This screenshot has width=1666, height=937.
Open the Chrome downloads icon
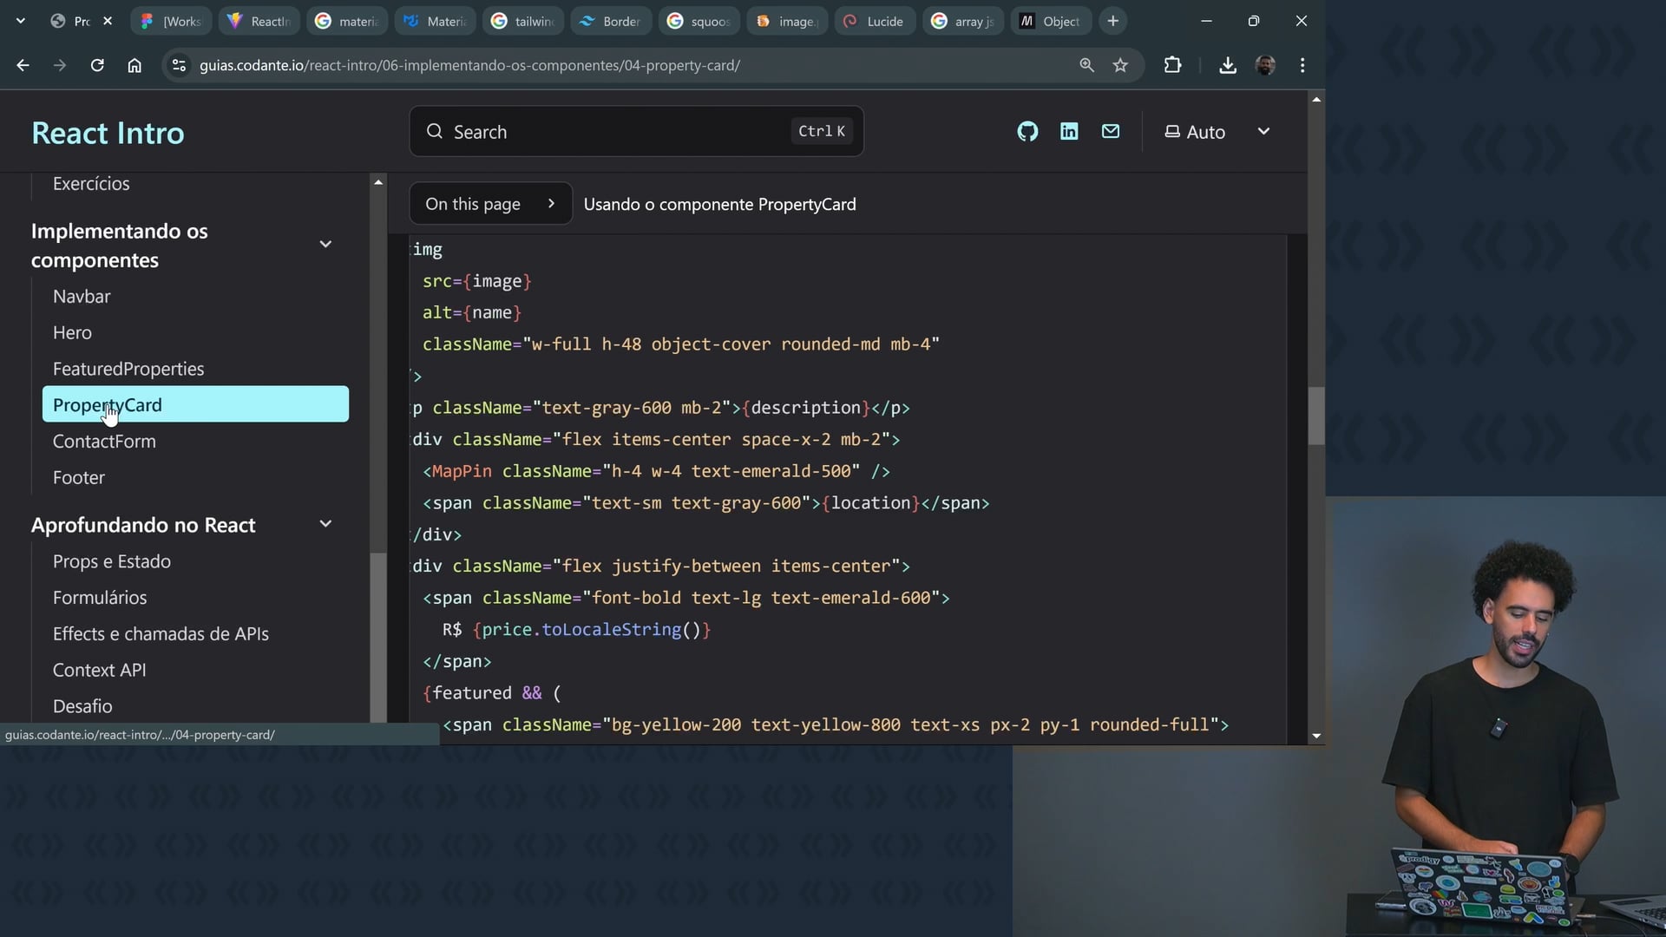(1227, 65)
